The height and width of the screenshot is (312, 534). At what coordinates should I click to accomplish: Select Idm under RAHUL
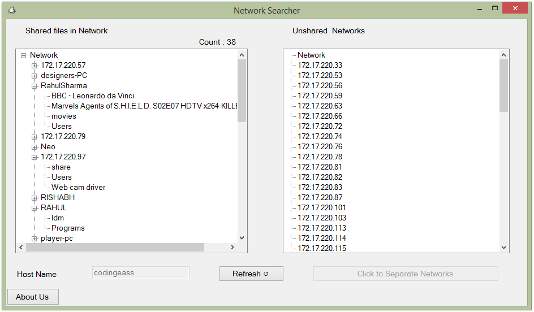[58, 218]
